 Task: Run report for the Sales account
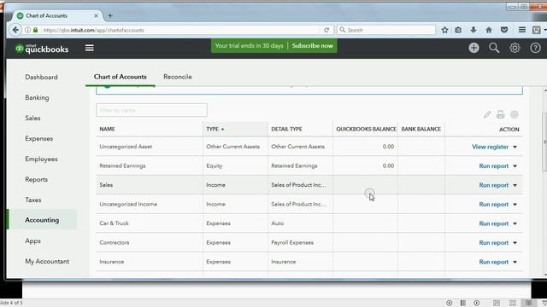494,185
